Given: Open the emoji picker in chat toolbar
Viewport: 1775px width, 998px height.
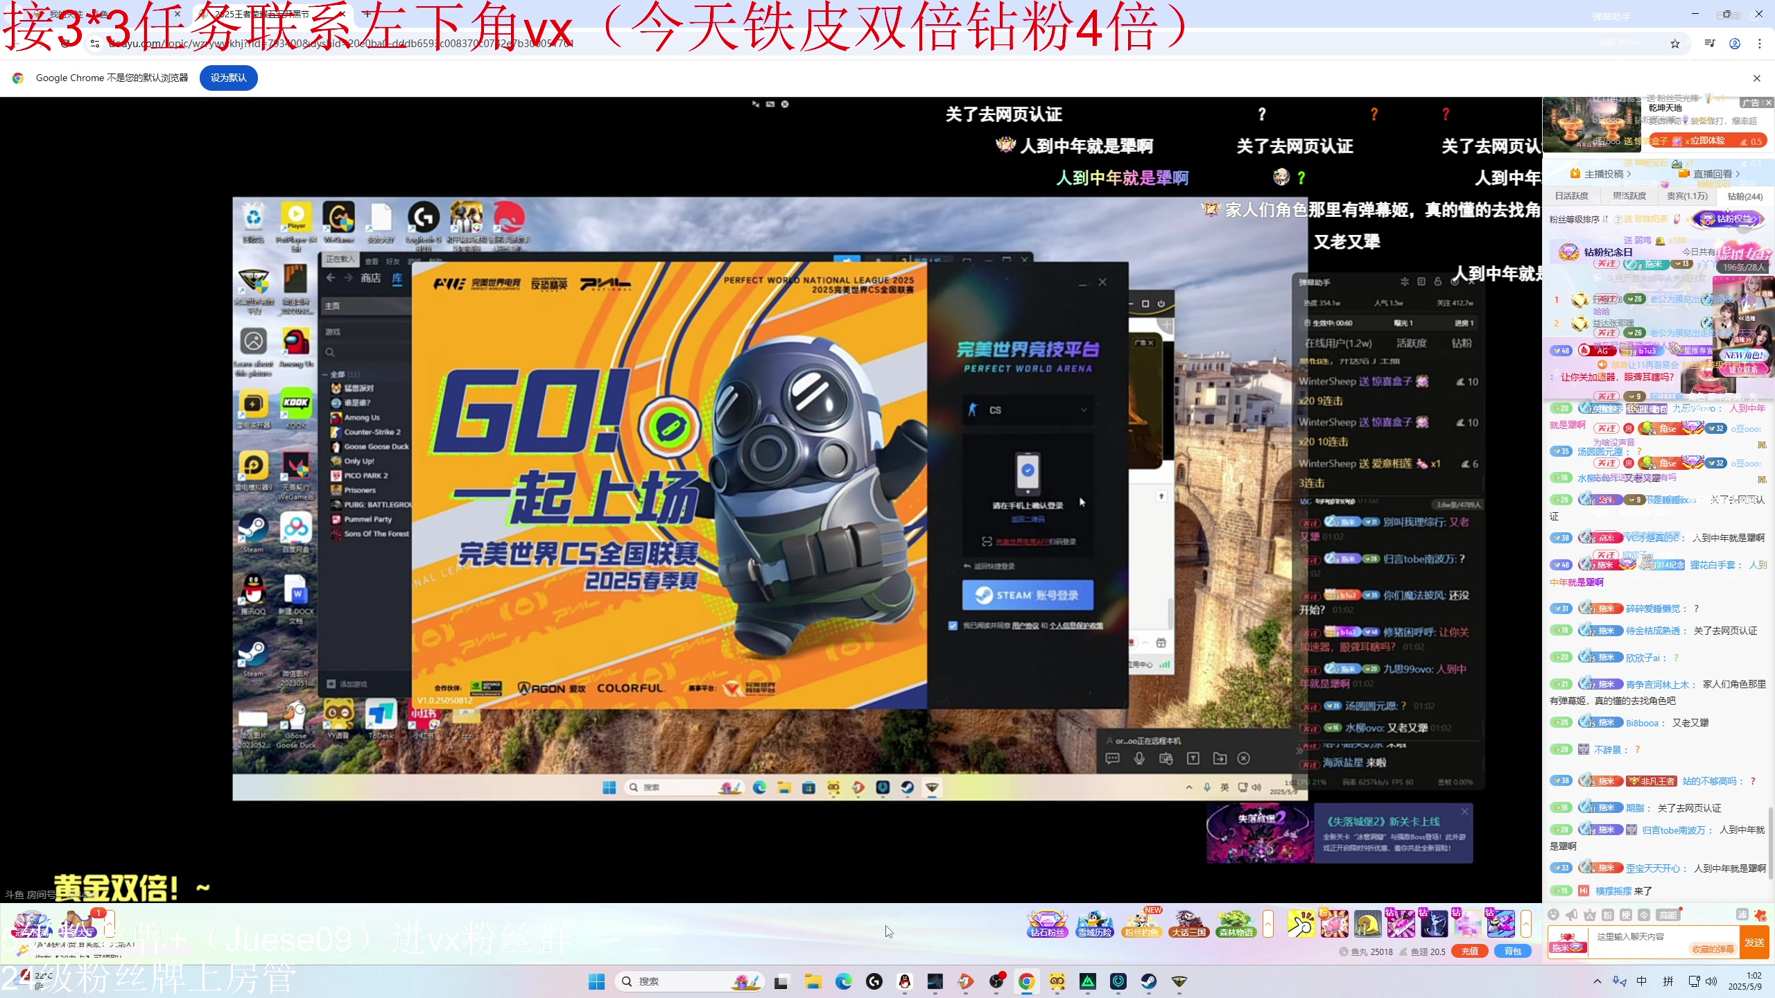Looking at the screenshot, I should 1554,915.
